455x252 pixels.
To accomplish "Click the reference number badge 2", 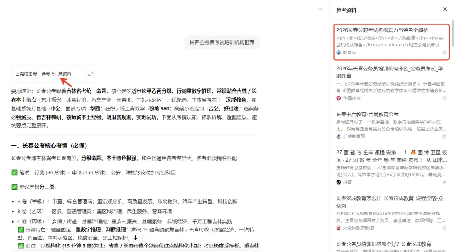I will (444, 98).
